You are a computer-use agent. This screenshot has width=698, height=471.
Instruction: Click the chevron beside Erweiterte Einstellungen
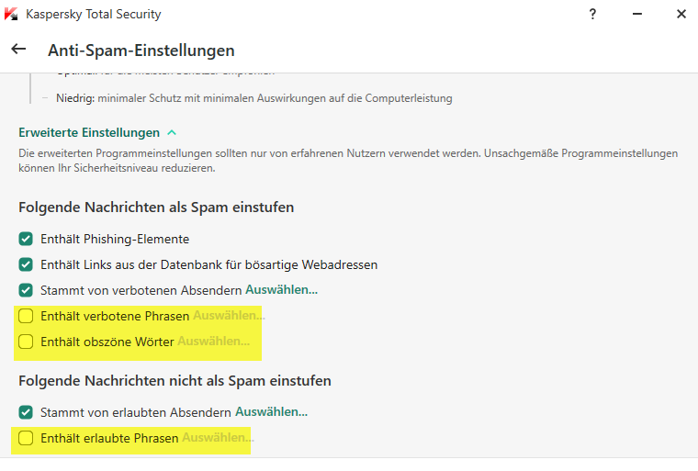172,132
